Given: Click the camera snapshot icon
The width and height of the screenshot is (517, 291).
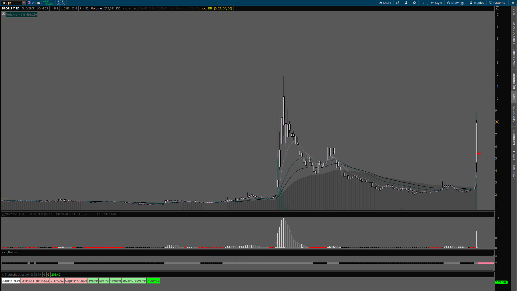Looking at the screenshot, I should point(398,3).
